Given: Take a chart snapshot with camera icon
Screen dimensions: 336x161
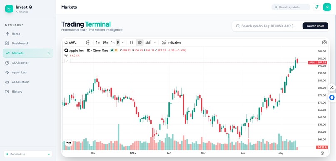Looking at the screenshot, I should (x=324, y=42).
